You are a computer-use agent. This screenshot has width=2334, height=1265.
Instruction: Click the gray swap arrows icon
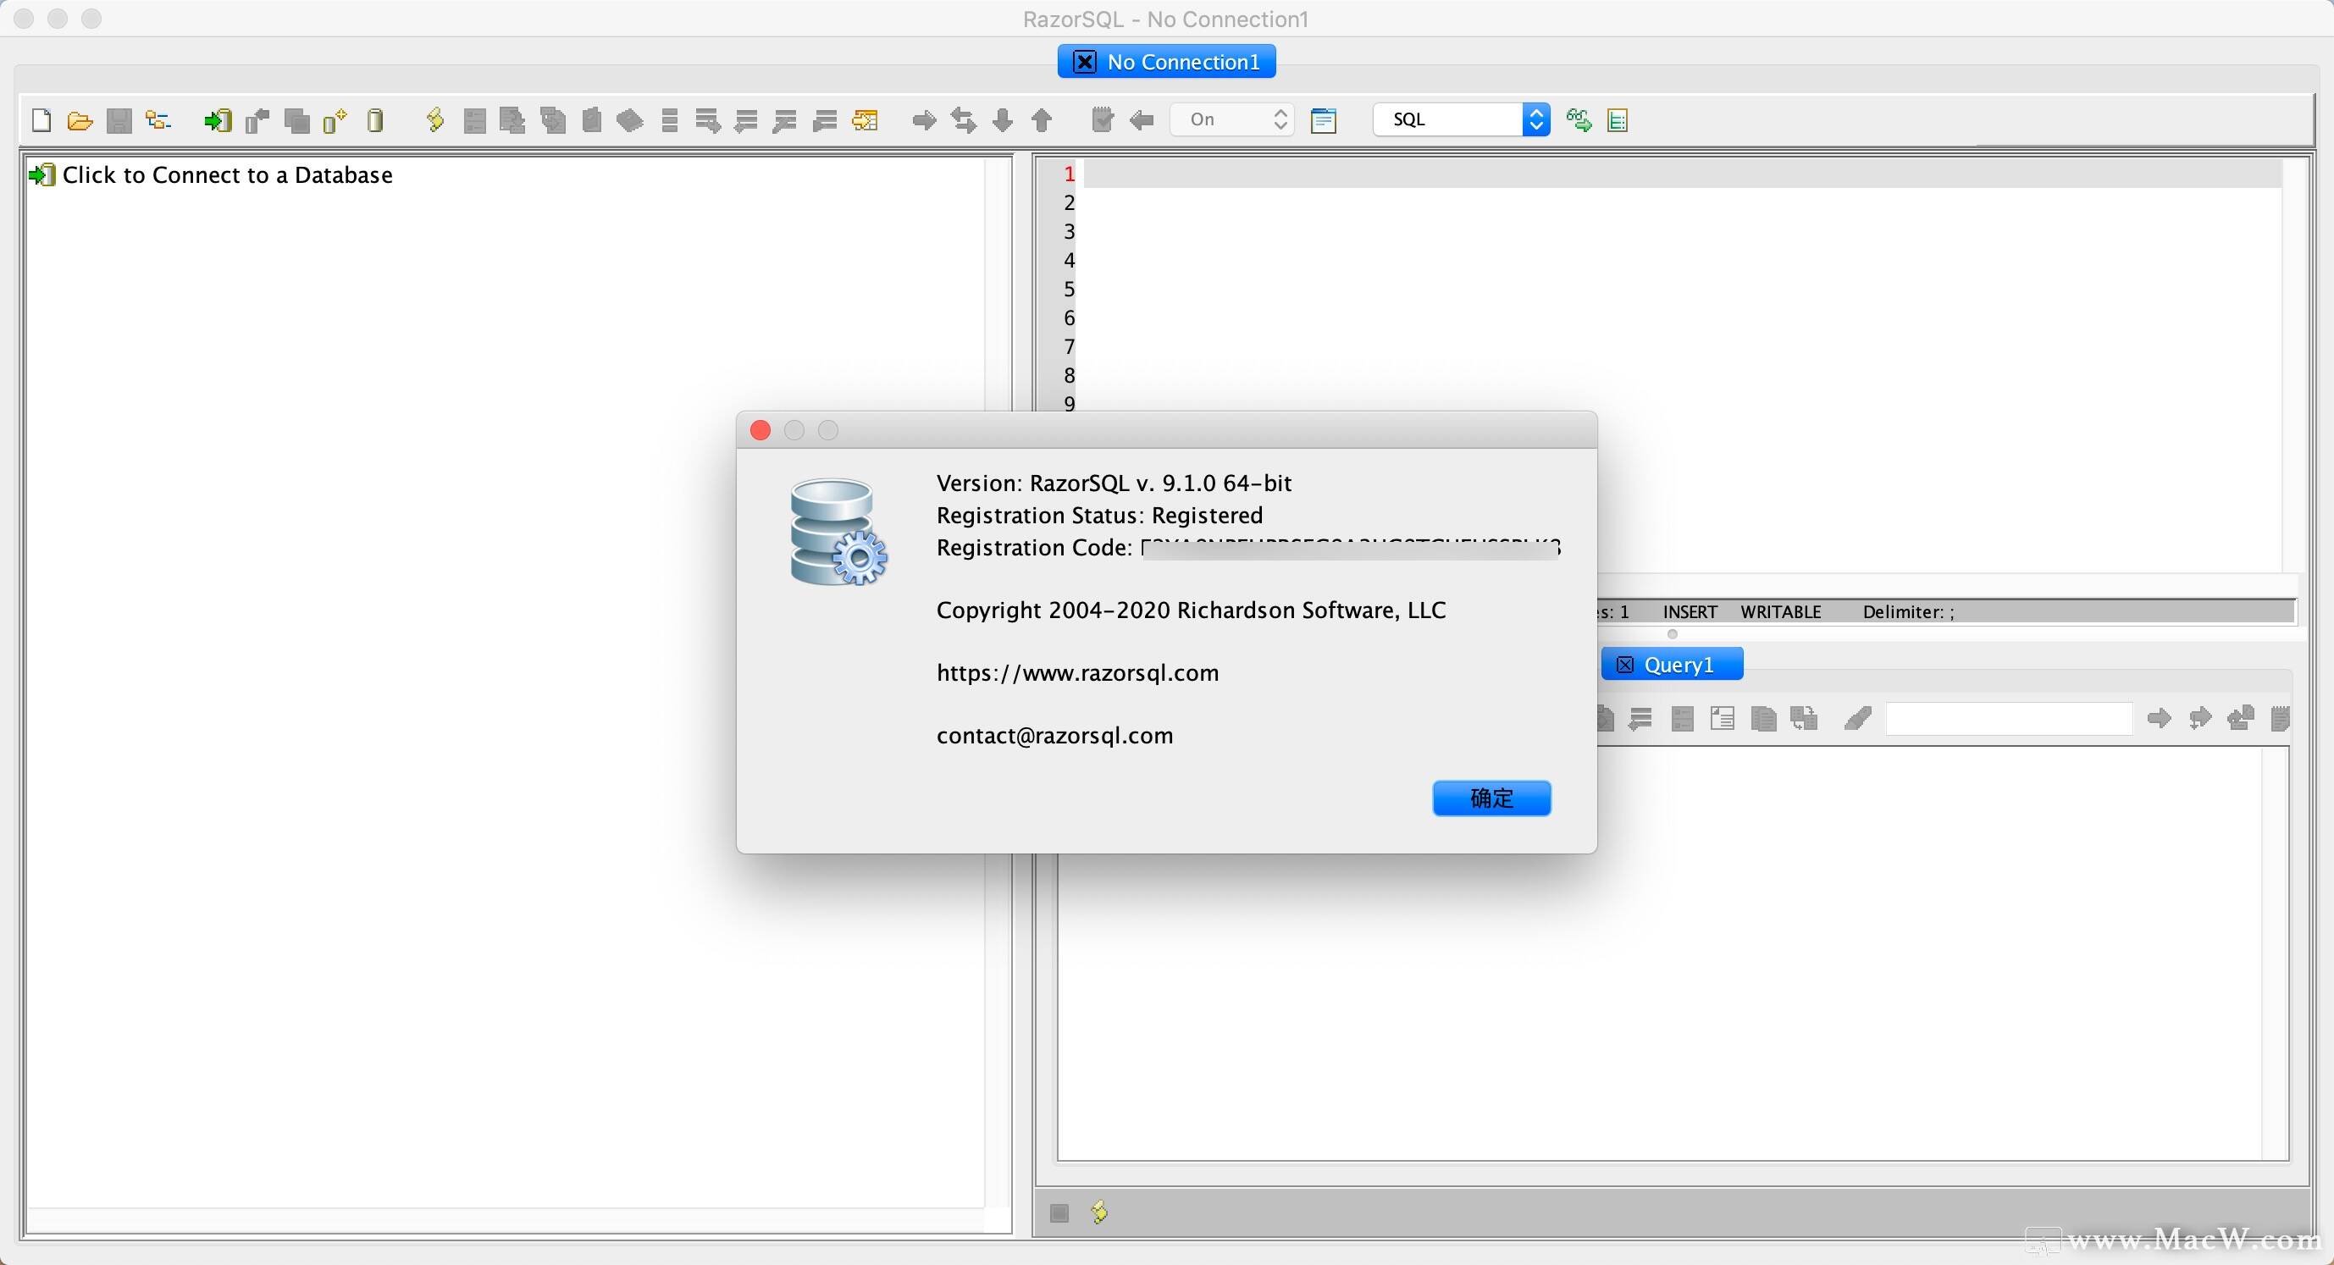[963, 119]
